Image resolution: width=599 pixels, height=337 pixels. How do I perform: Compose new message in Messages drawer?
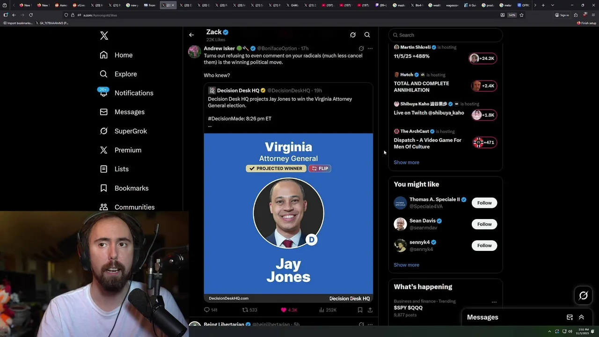point(570,317)
